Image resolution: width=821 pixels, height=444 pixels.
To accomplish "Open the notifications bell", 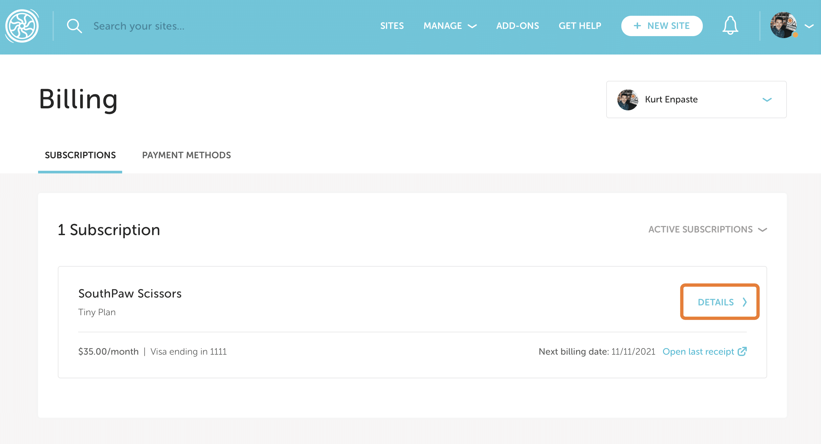I will pyautogui.click(x=730, y=26).
